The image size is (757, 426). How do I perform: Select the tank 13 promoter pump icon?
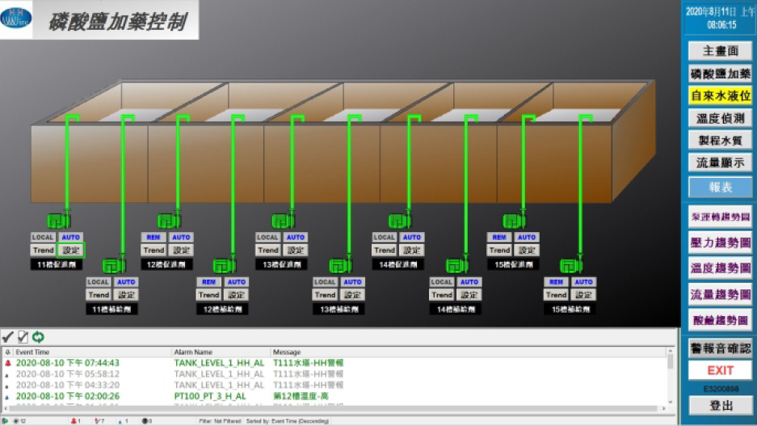pos(283,221)
